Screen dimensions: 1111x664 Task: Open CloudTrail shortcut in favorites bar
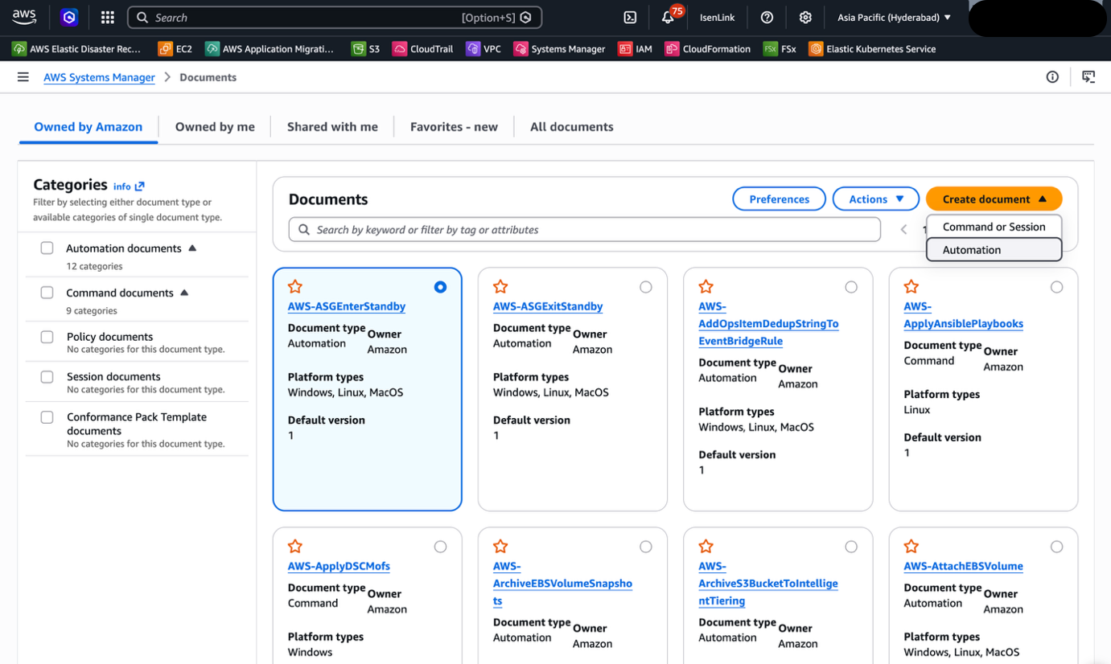pyautogui.click(x=423, y=49)
